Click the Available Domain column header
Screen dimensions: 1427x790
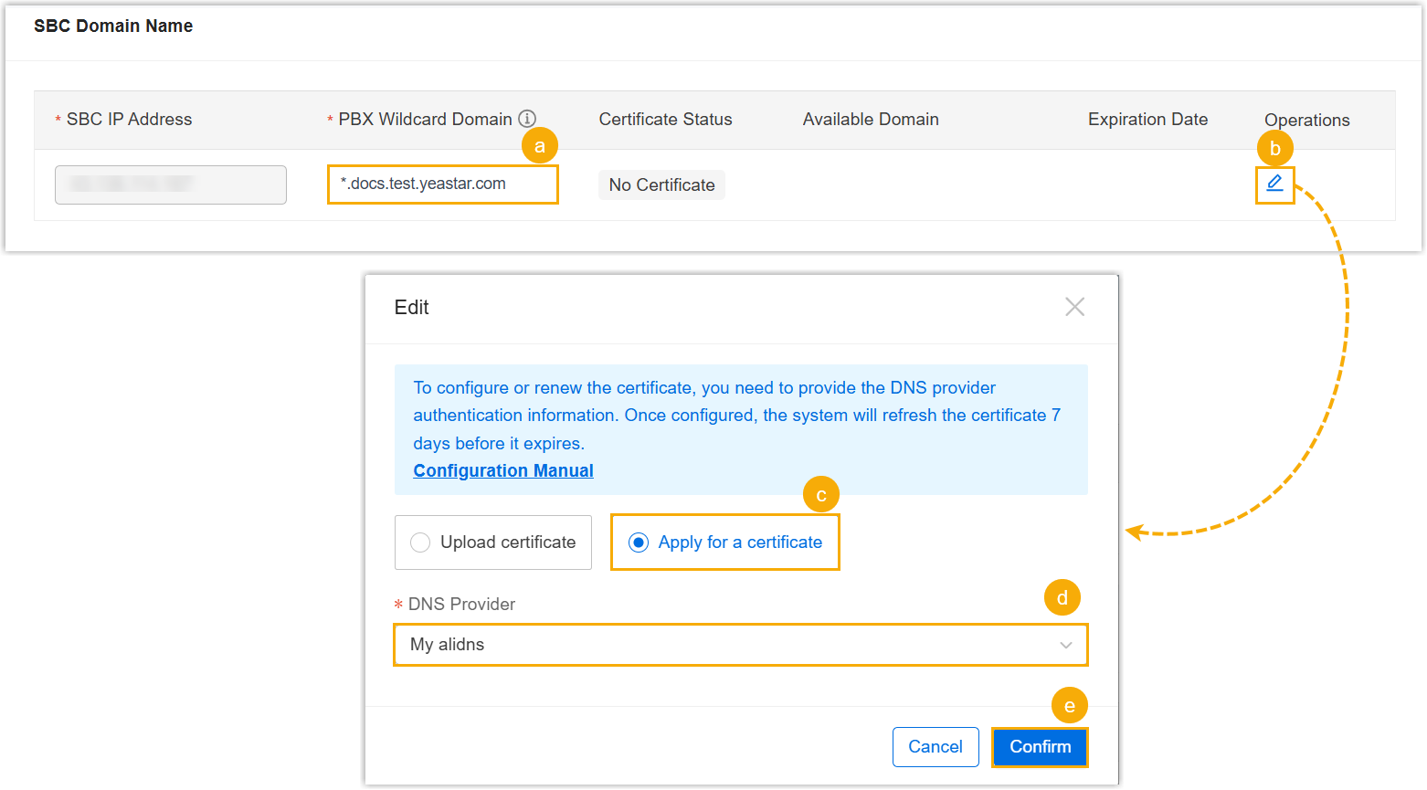pyautogui.click(x=871, y=120)
